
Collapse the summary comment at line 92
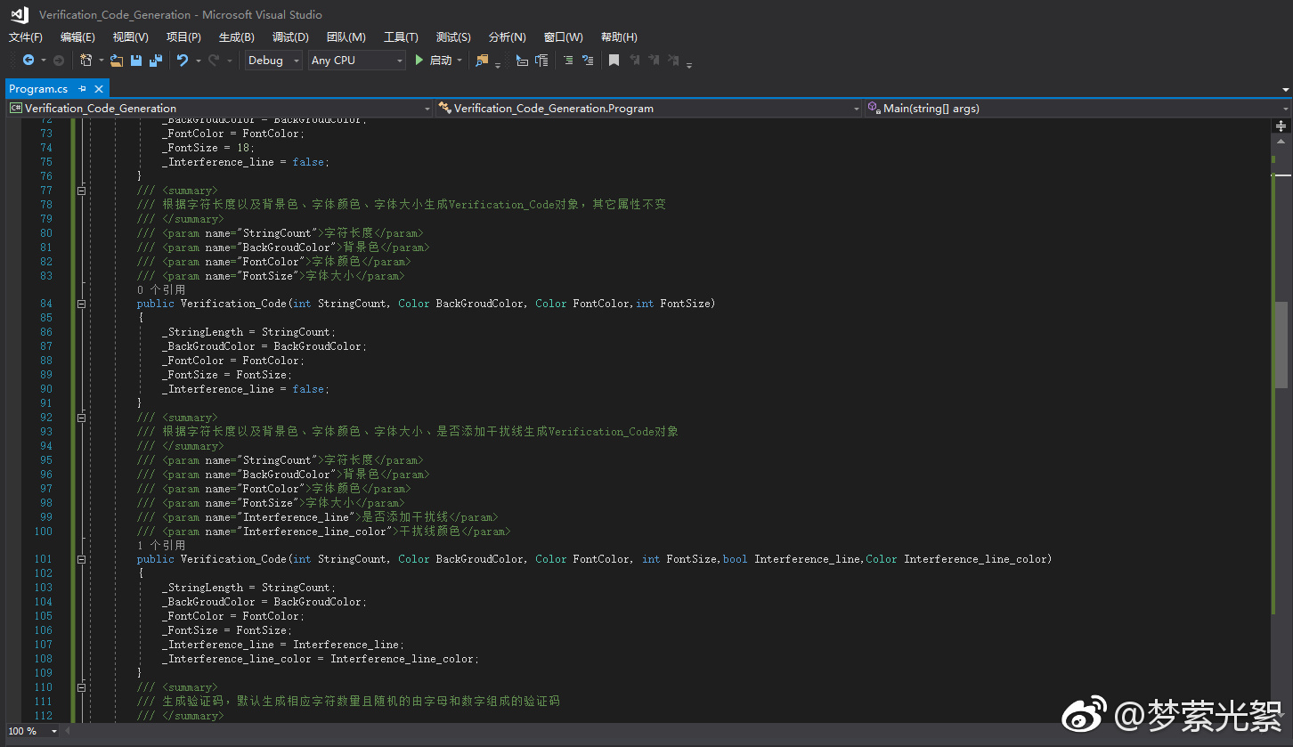point(81,418)
